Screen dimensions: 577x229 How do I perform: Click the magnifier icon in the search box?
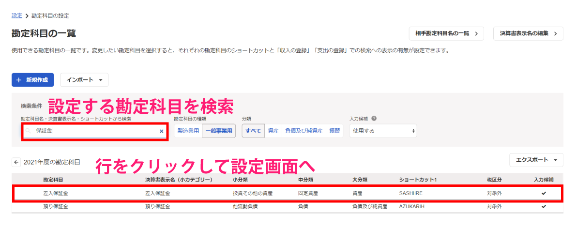pyautogui.click(x=29, y=131)
